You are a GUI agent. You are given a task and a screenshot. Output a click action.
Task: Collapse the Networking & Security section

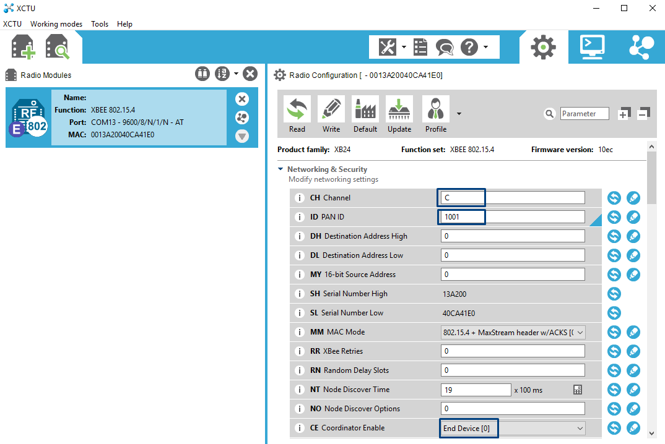click(x=280, y=169)
